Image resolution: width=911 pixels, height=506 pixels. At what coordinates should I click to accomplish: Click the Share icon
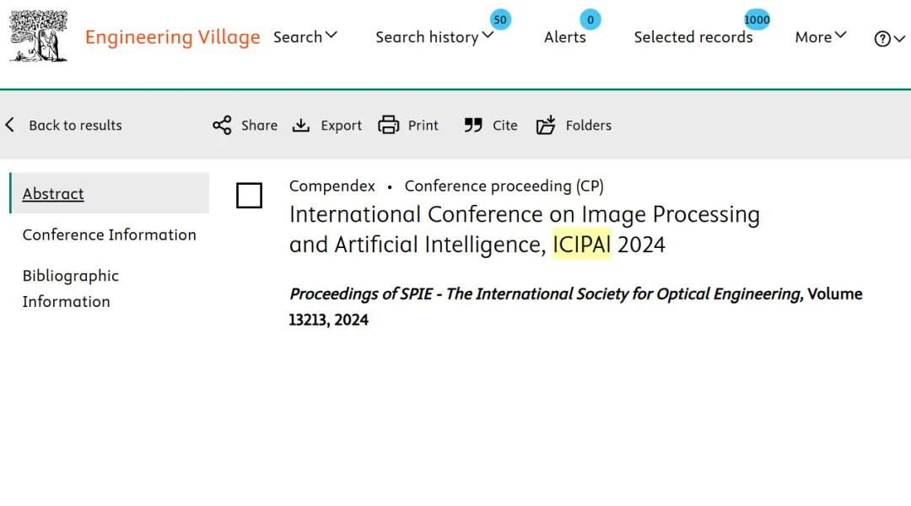(222, 126)
